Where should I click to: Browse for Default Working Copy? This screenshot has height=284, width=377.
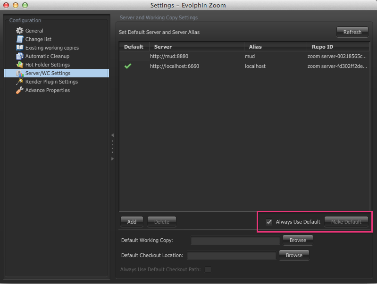[298, 240]
